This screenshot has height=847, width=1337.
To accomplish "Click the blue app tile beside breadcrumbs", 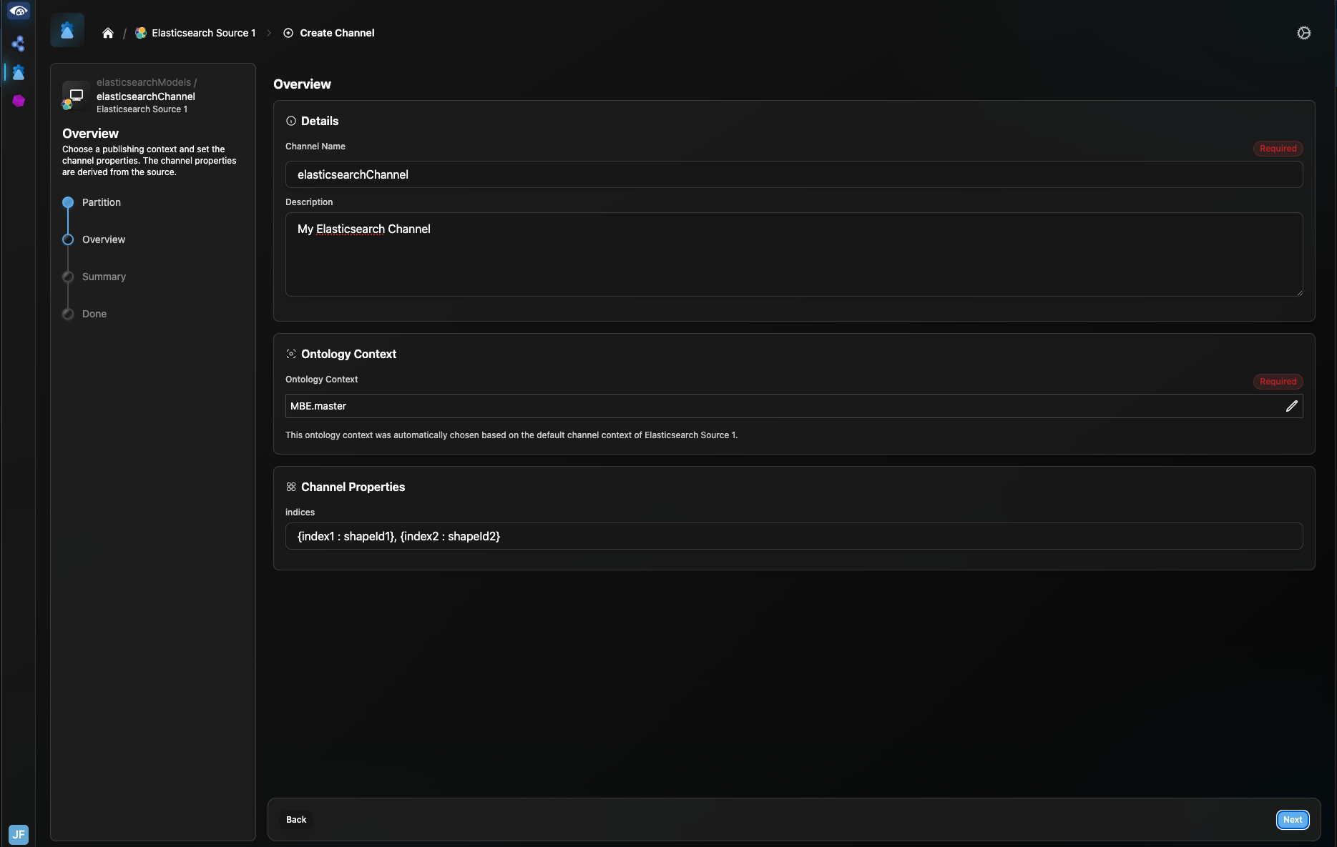I will 67,31.
